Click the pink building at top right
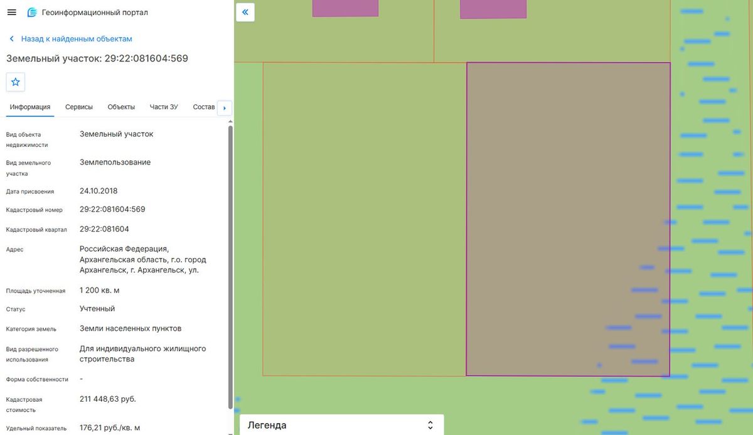 [x=493, y=9]
